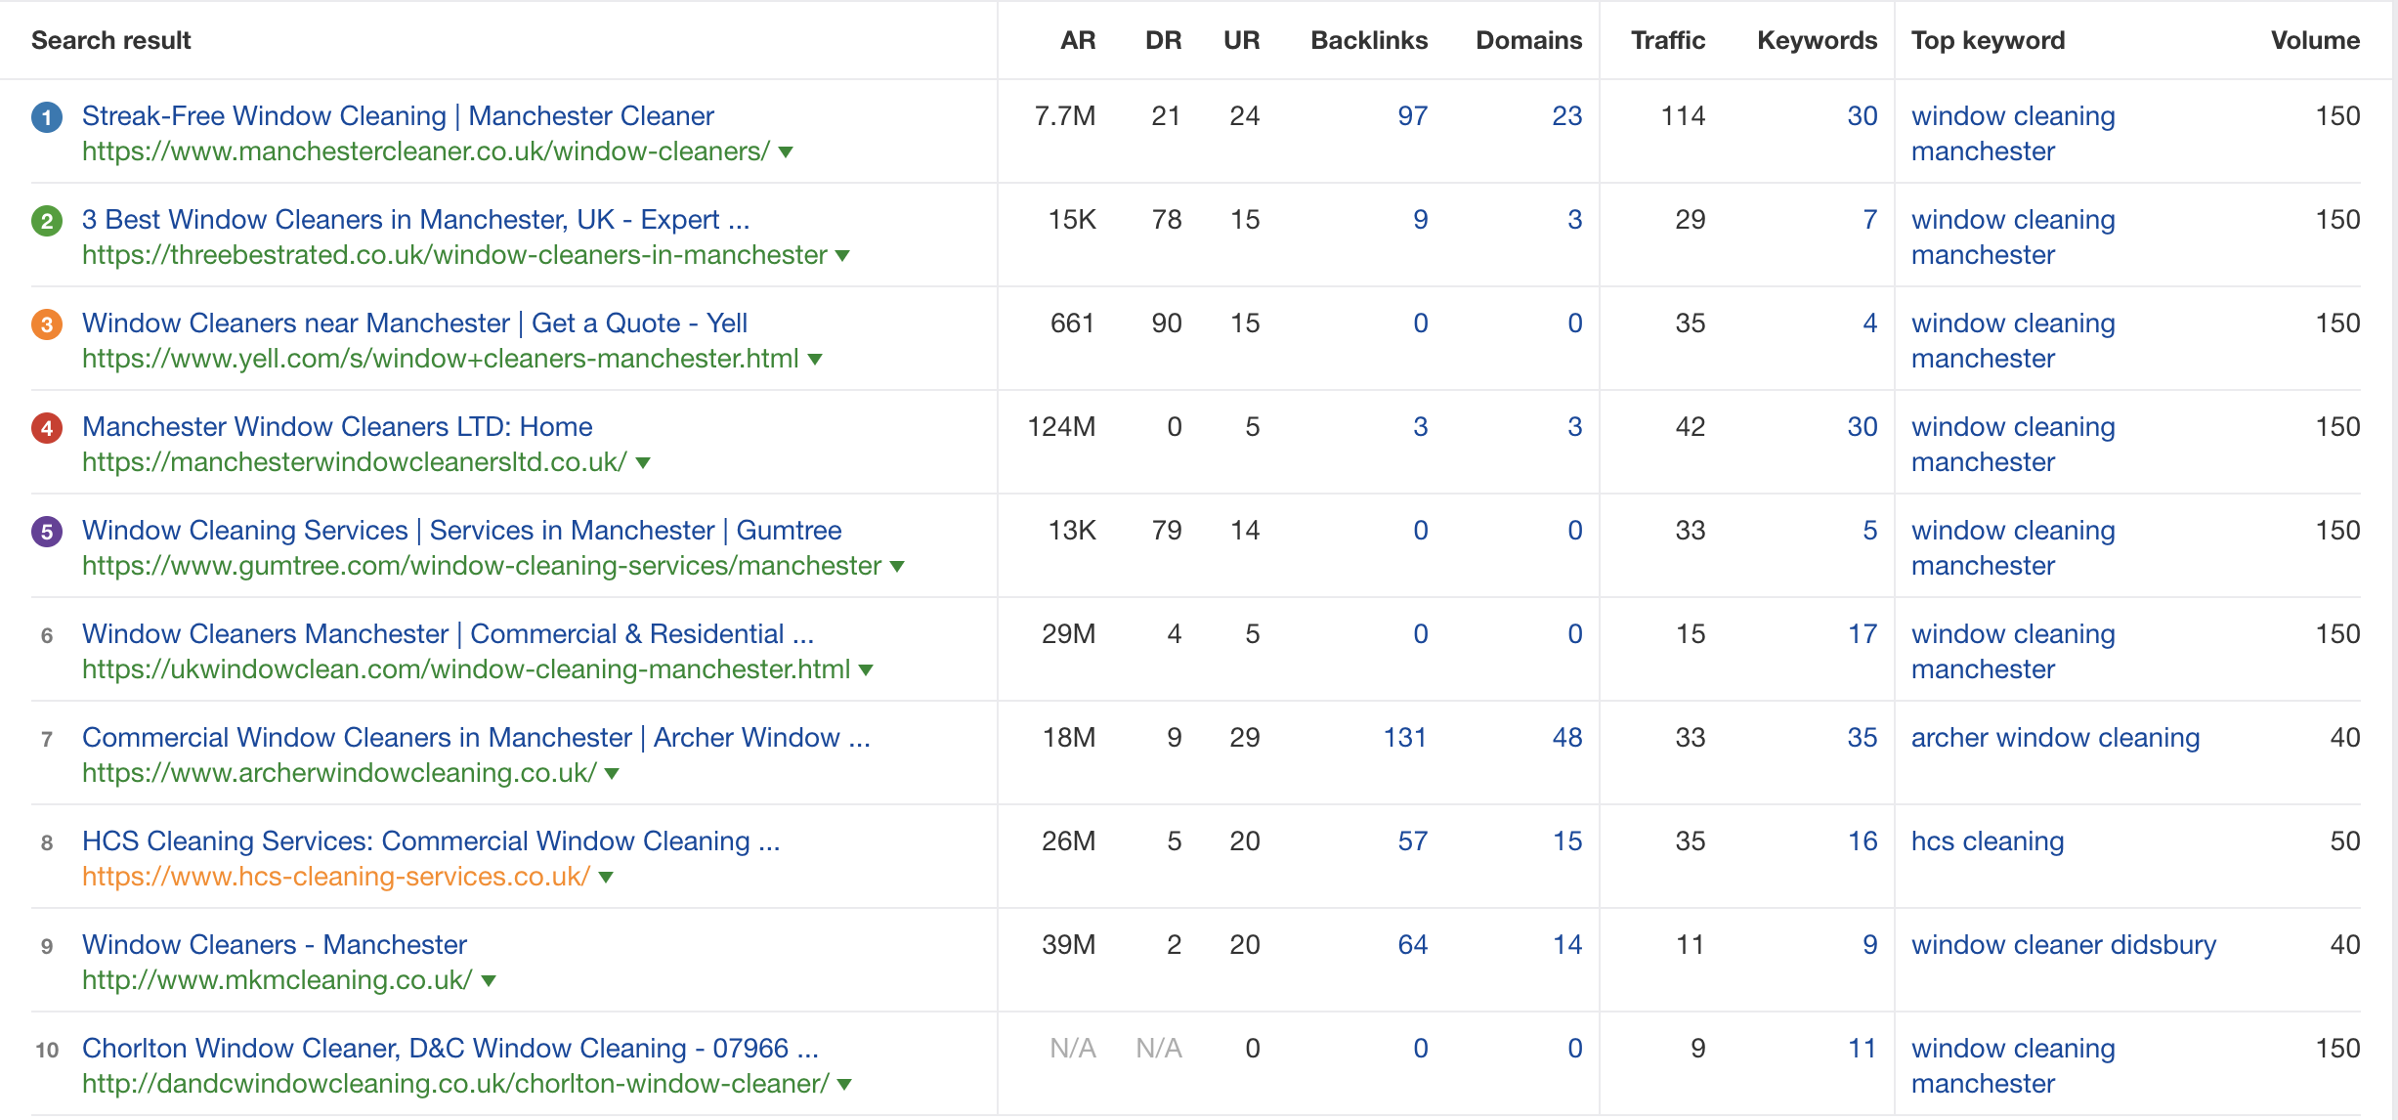Click the result position number 10
The image size is (2398, 1120).
(x=47, y=1050)
